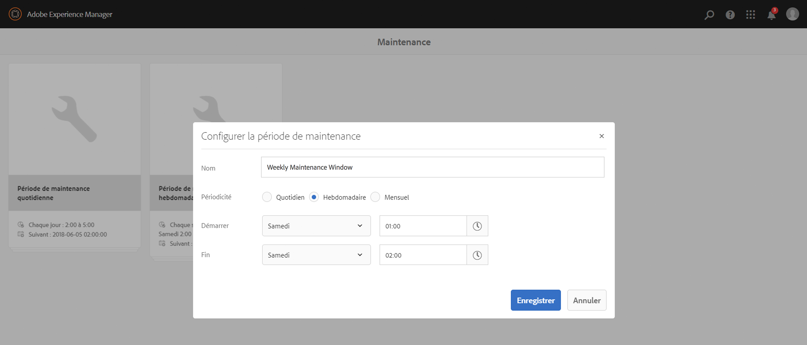This screenshot has width=807, height=345.
Task: Select the Mensuel periodicity radio
Action: [375, 197]
